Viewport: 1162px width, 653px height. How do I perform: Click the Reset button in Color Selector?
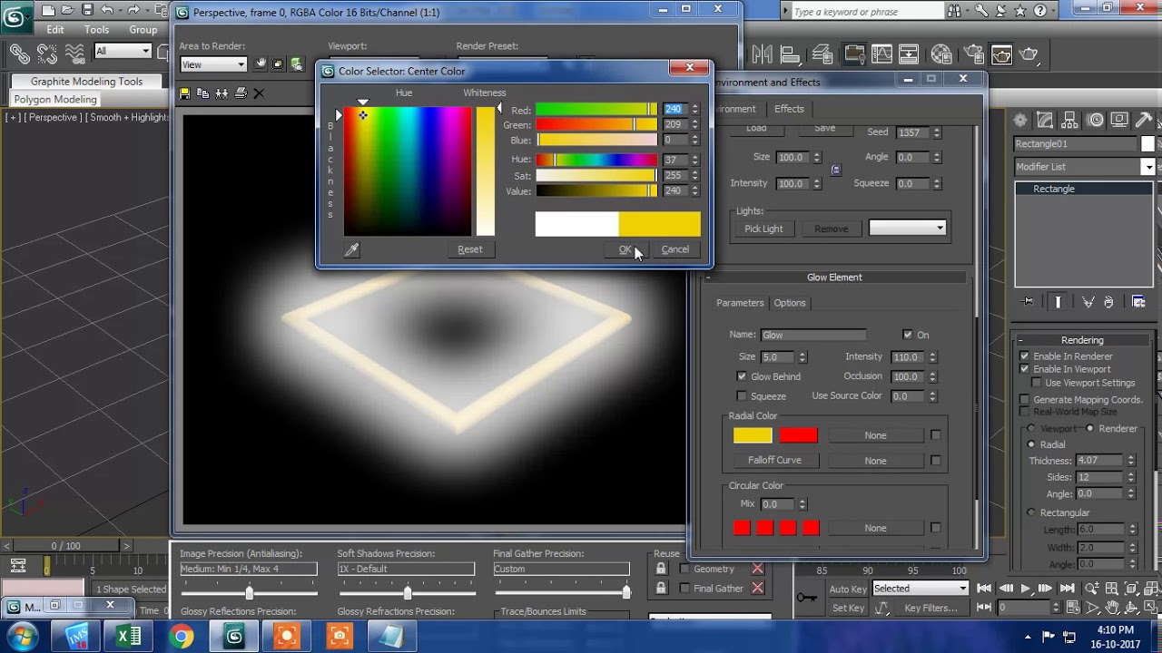click(x=469, y=249)
